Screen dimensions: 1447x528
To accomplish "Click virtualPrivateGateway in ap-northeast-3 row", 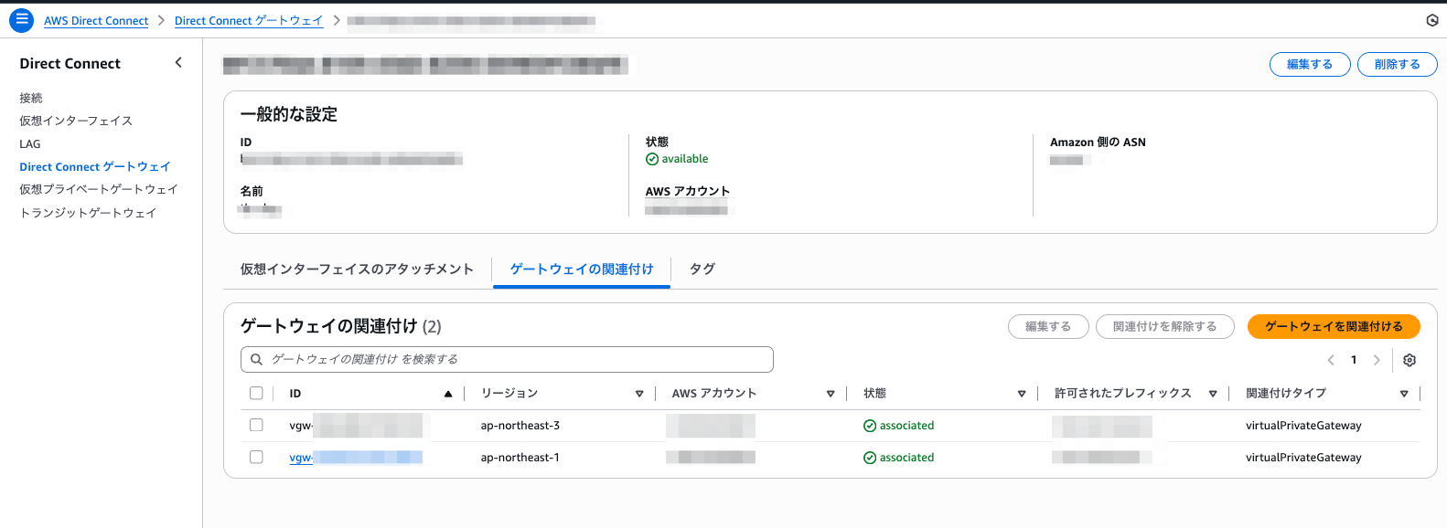I will pos(1303,426).
